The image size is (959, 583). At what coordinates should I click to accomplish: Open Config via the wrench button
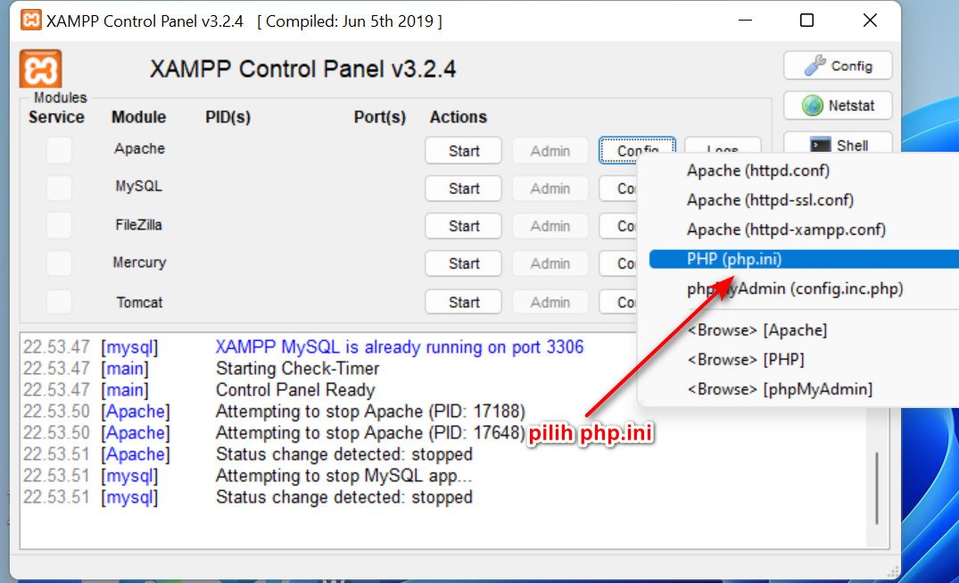(x=838, y=65)
